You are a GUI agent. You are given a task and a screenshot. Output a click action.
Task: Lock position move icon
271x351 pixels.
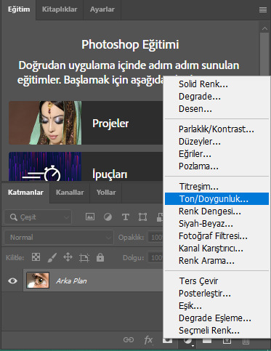tap(68, 257)
